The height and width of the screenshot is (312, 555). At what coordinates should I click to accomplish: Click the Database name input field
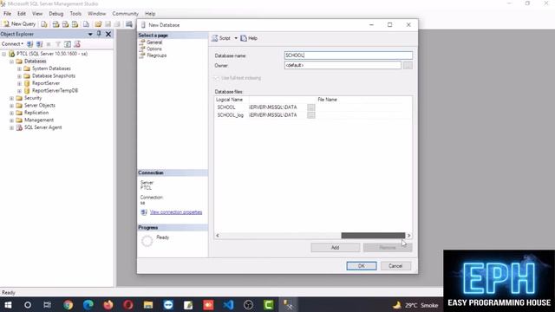(x=349, y=55)
